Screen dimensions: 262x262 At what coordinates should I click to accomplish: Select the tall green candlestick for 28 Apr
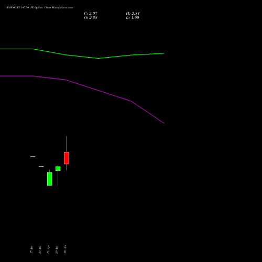point(50,179)
